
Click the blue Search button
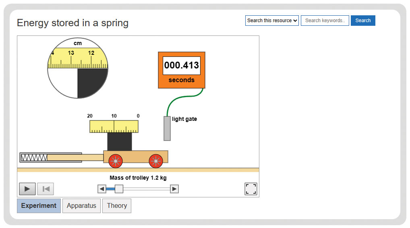click(x=363, y=21)
